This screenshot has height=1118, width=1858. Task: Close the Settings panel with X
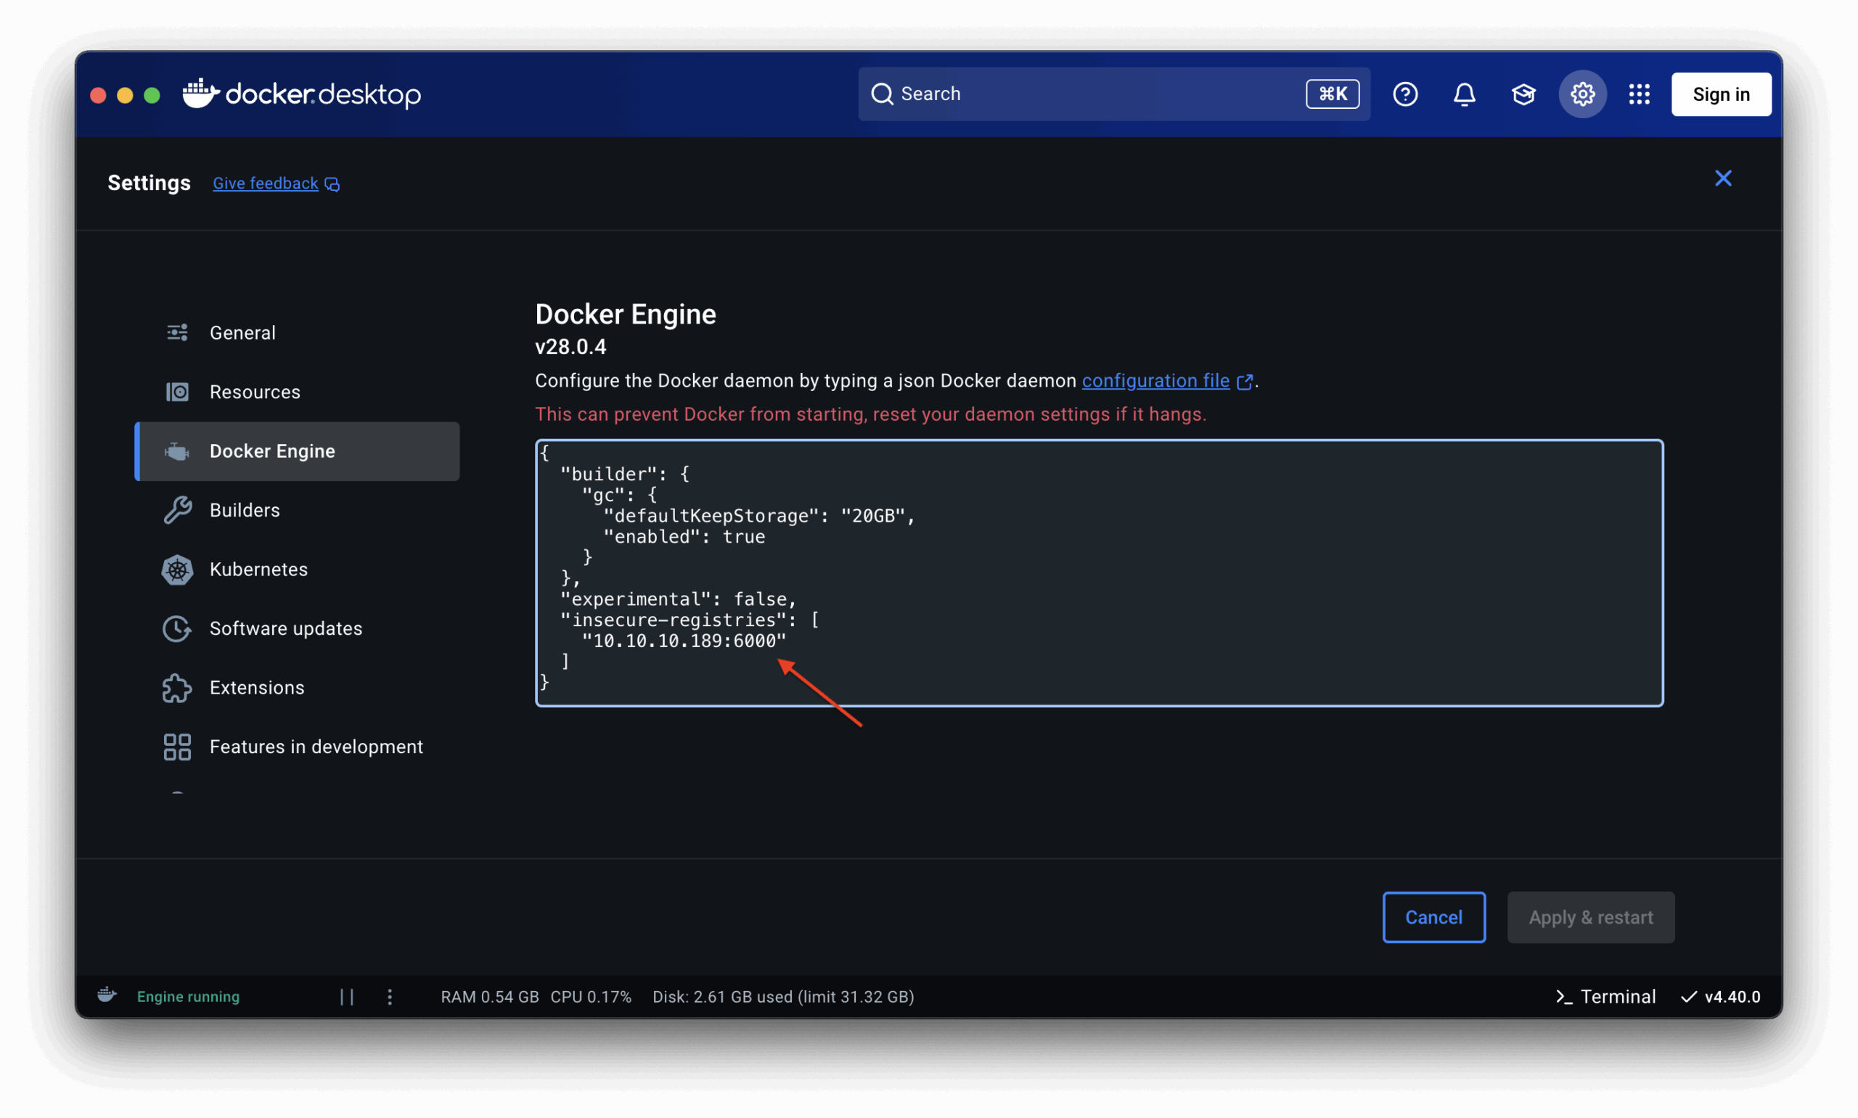tap(1722, 178)
